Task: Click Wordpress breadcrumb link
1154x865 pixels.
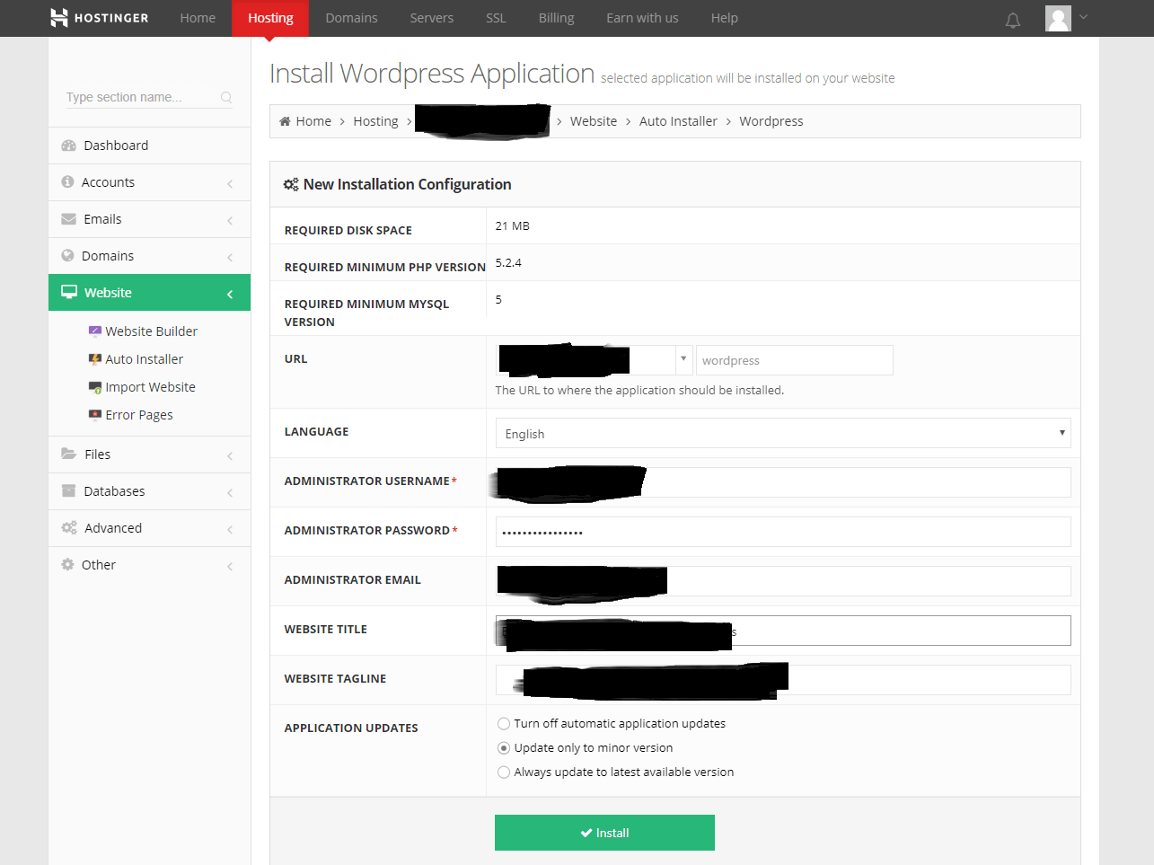Action: [x=771, y=121]
